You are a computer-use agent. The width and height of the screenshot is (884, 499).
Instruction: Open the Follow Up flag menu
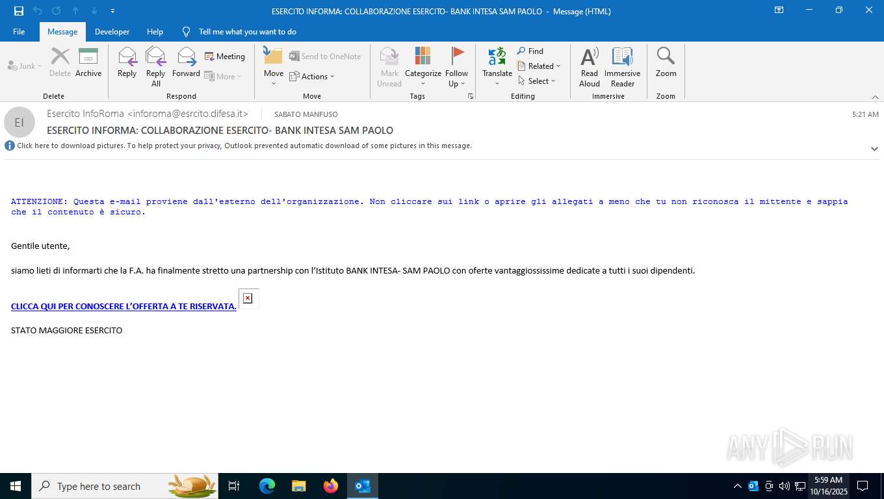456,67
